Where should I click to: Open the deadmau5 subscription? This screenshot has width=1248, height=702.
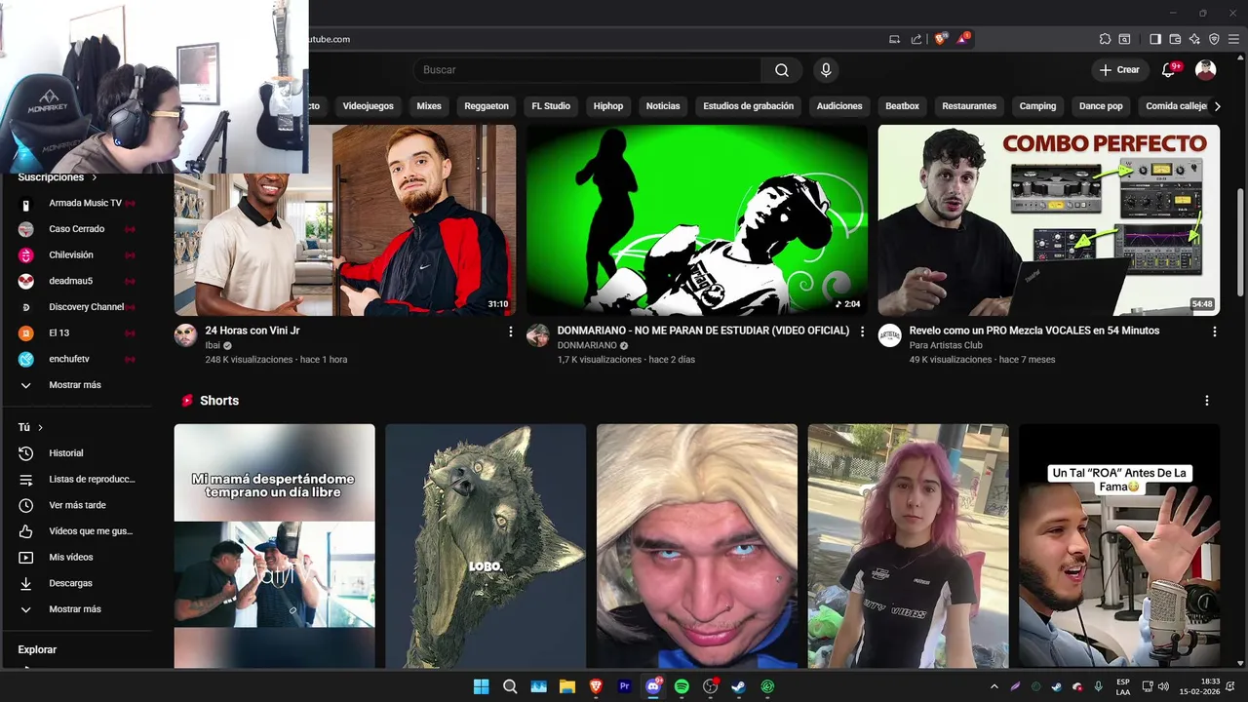(x=78, y=281)
